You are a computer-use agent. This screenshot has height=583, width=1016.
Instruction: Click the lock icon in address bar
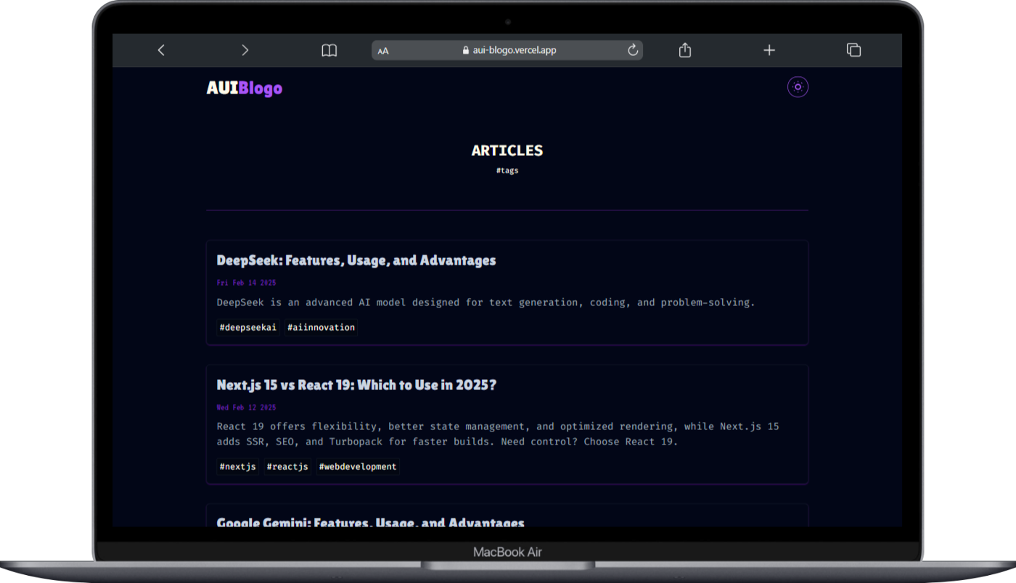tap(466, 51)
